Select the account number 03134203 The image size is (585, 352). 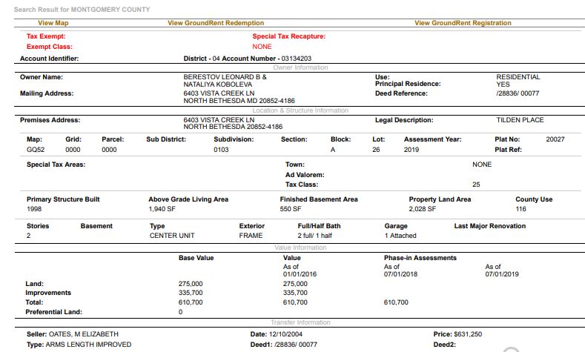296,58
